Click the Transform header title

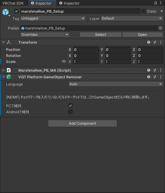pyautogui.click(x=28, y=42)
